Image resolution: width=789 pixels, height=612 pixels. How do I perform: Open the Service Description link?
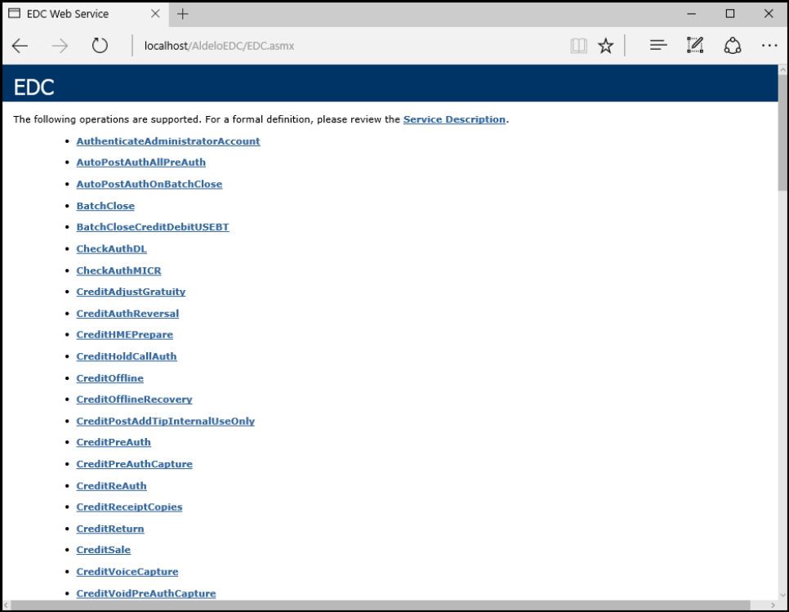pos(454,119)
